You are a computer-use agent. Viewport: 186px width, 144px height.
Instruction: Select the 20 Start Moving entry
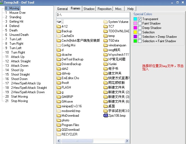pos(19,97)
